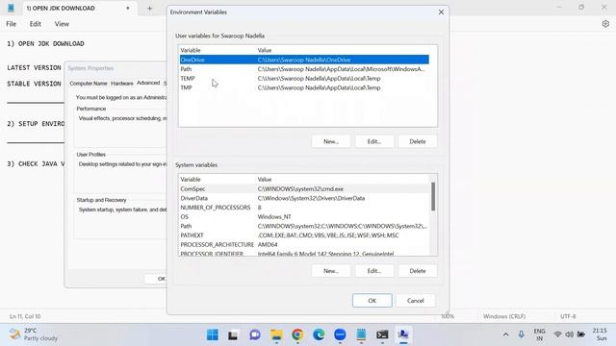Open the Windows Start menu
Viewport: 616px width, 346px height.
coord(212,334)
